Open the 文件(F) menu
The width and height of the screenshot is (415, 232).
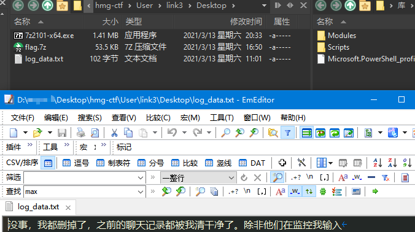[x=23, y=118]
